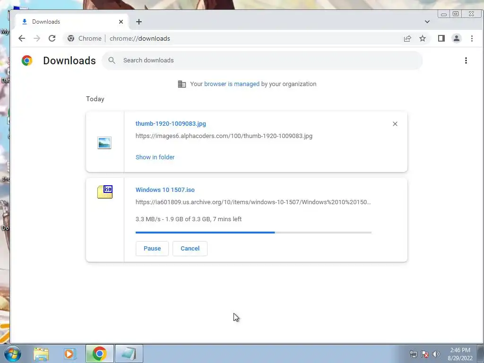Open the tab search chevron
Screen dimensions: 484x363
(427, 22)
